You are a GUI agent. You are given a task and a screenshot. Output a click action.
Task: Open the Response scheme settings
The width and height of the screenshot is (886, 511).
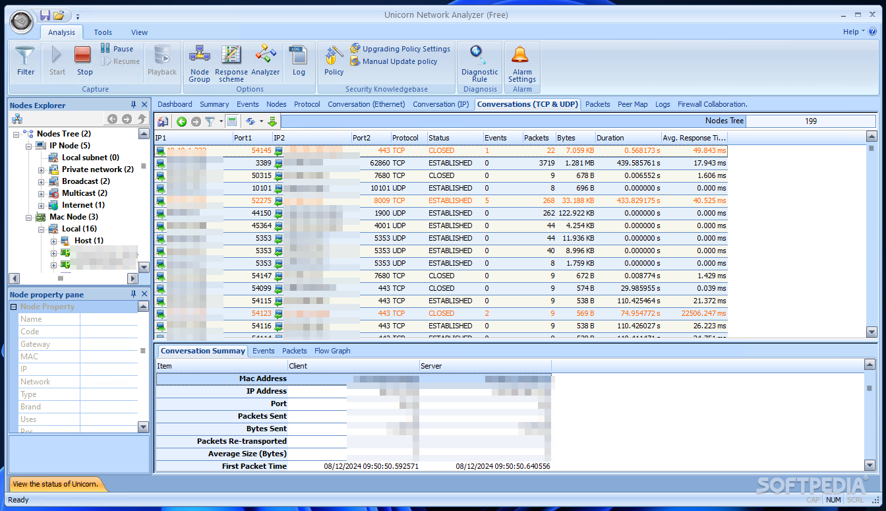[x=231, y=64]
